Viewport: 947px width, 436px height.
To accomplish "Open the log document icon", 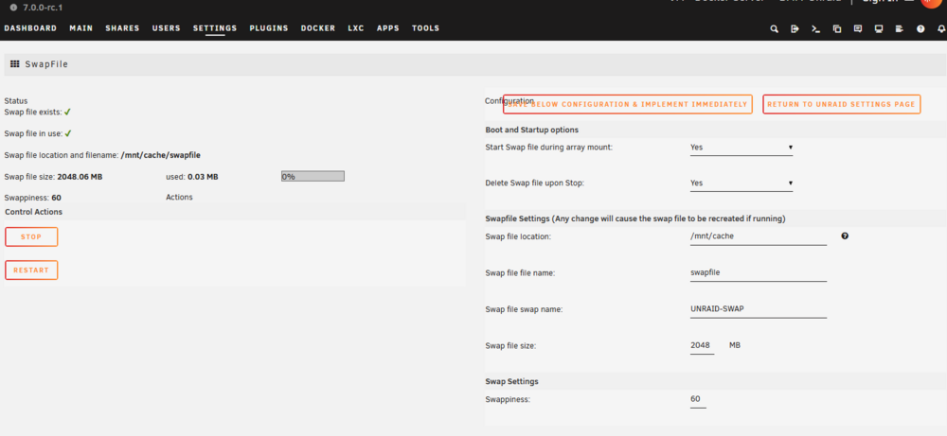I will pos(900,28).
